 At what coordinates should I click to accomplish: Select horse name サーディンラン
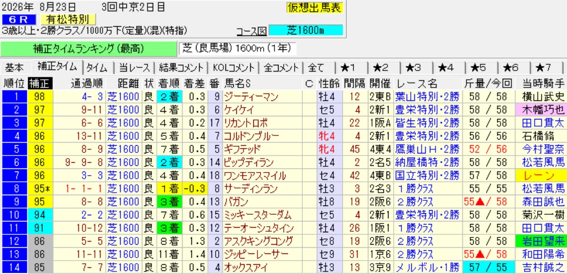(251, 189)
